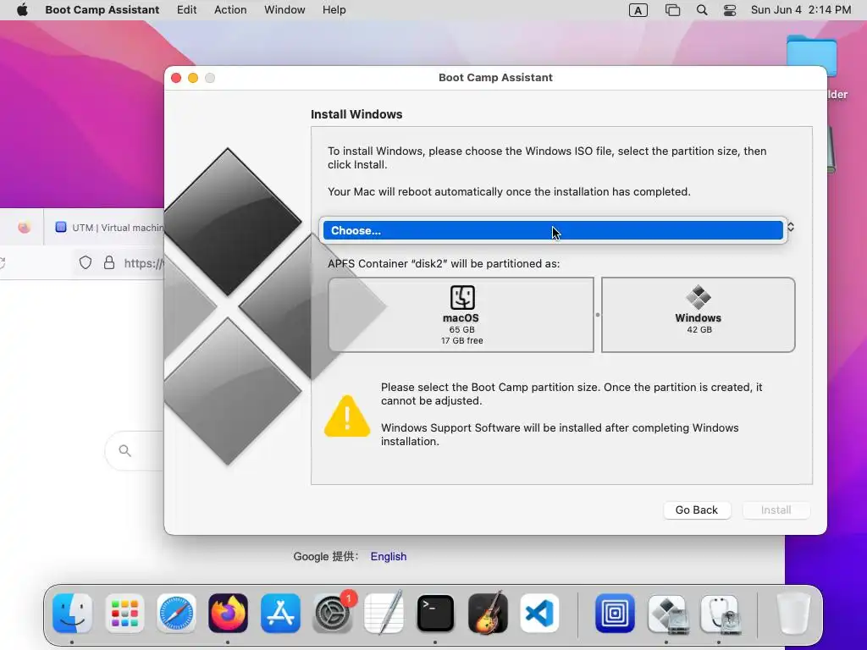867x650 pixels.
Task: Click the Boot Camp Assistant Dock icon
Action: pos(667,613)
